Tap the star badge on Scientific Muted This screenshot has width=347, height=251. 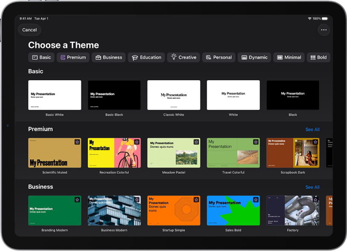pyautogui.click(x=77, y=141)
